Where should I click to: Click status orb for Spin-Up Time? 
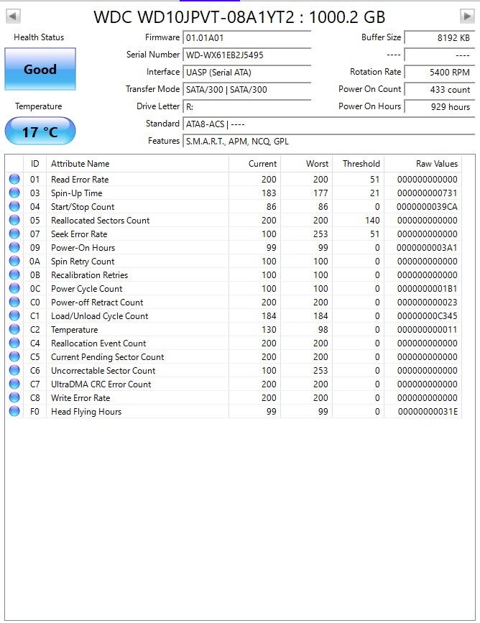pyautogui.click(x=14, y=193)
